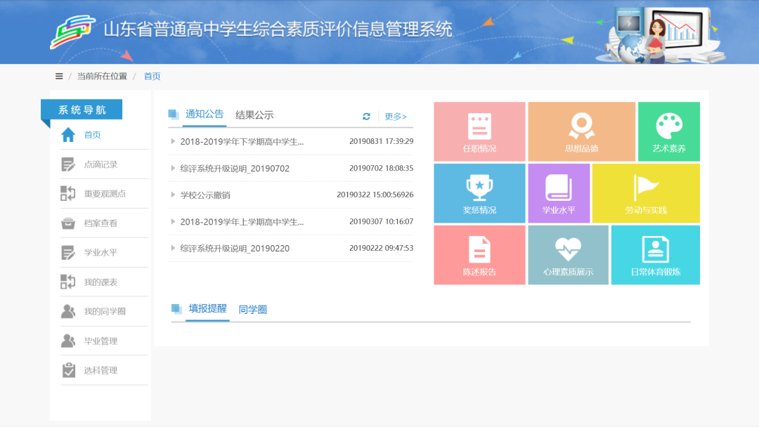Open the 劳动与实践 flag tile

click(646, 193)
